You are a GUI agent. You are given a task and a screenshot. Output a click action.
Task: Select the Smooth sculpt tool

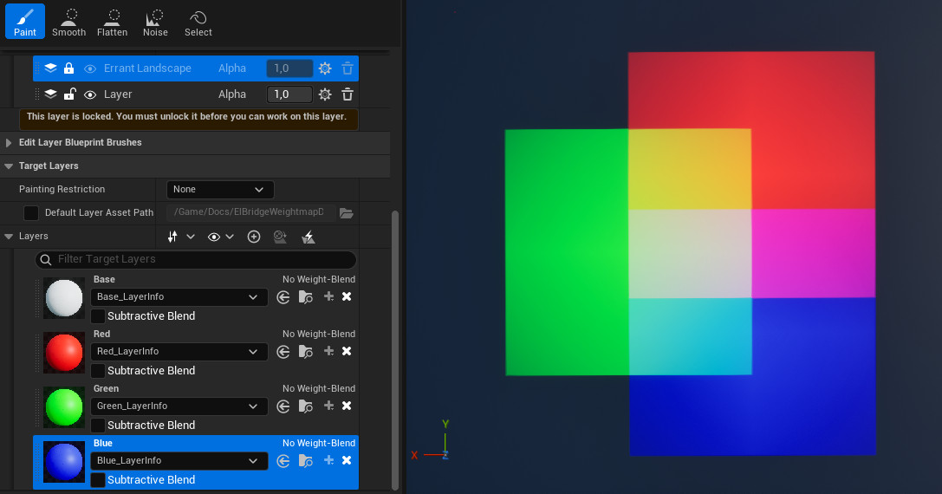click(x=68, y=22)
